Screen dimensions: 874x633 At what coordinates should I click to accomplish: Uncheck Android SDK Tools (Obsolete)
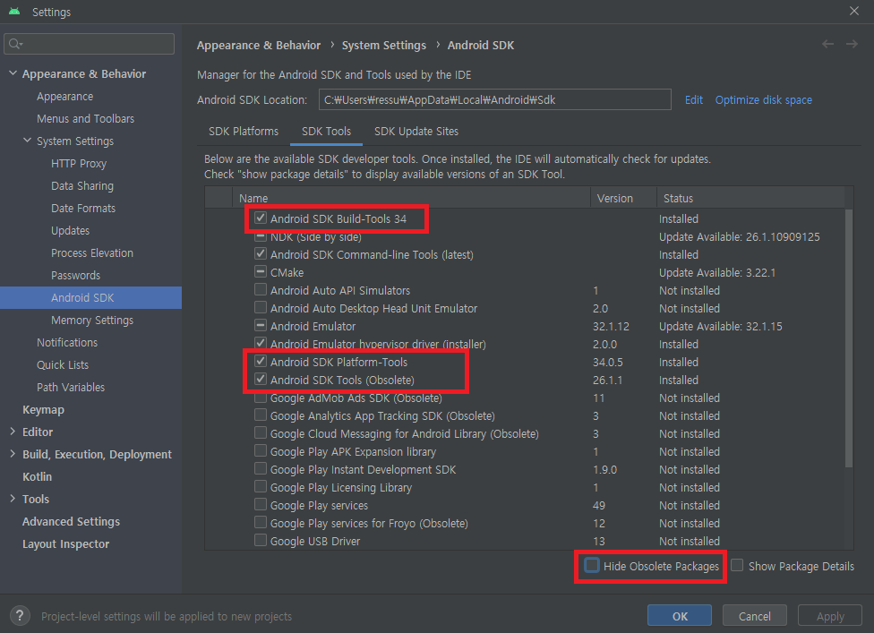tap(261, 379)
